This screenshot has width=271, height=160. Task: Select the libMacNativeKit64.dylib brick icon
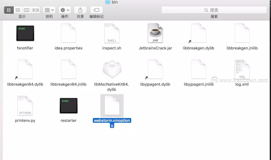[112, 69]
